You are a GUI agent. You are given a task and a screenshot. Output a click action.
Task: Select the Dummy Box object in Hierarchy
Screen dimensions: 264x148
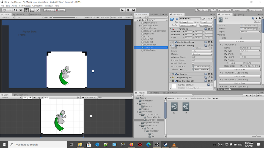pyautogui.click(x=150, y=45)
